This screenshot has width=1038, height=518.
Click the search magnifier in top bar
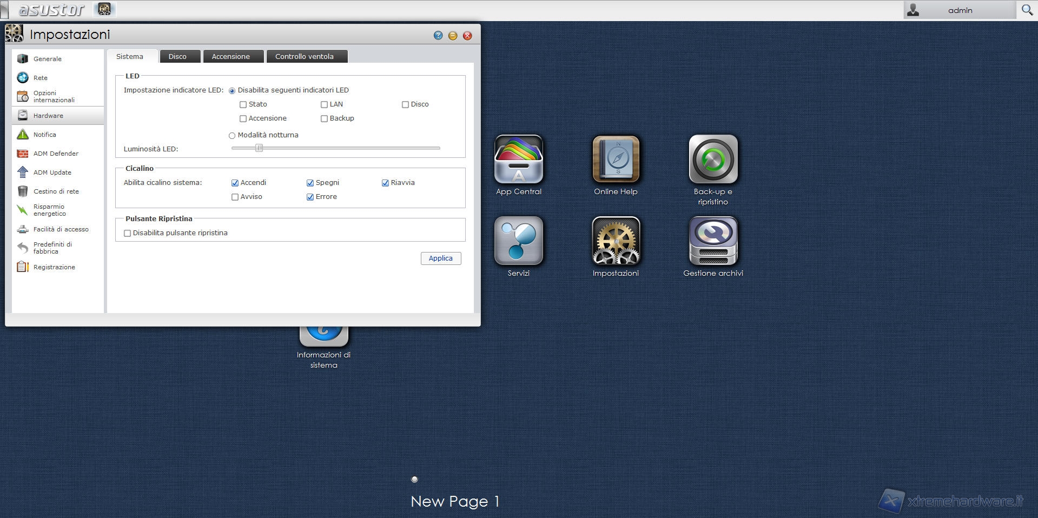pos(1027,10)
